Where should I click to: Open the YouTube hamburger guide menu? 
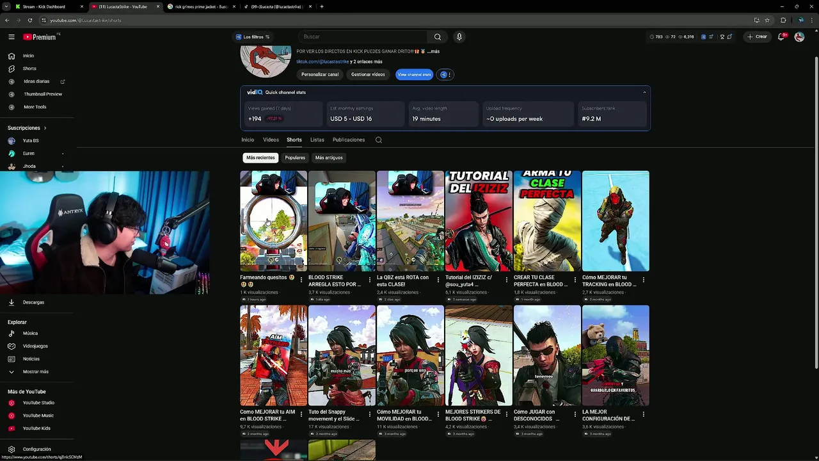[11, 37]
